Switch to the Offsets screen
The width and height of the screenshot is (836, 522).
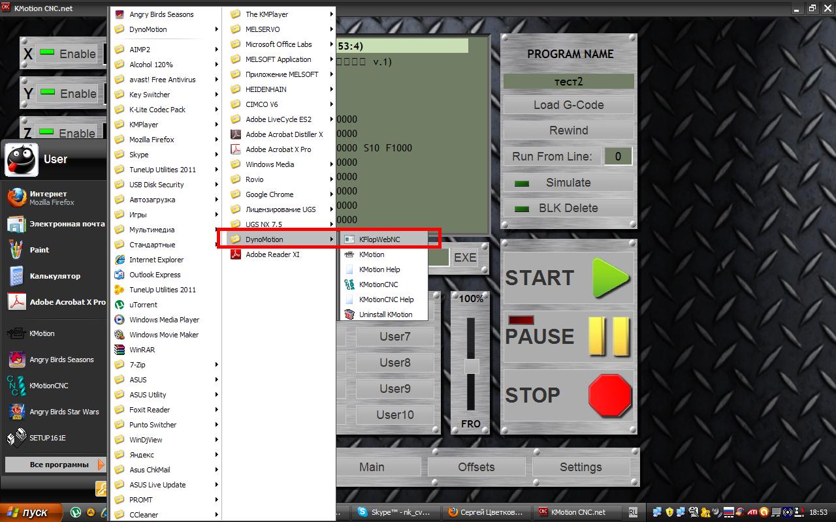476,467
